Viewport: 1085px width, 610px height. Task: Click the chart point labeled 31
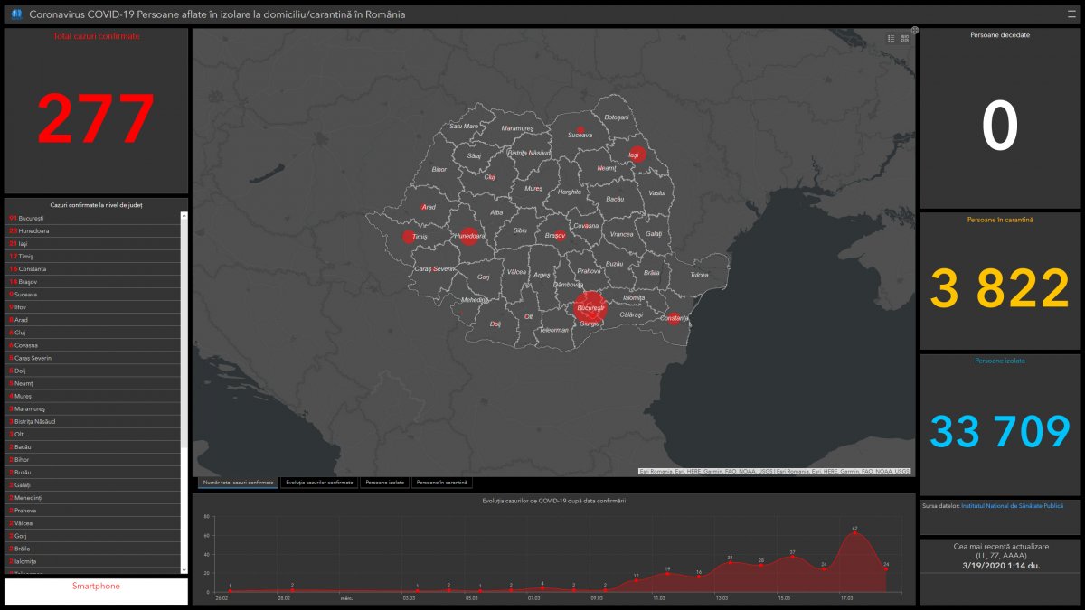coord(730,562)
